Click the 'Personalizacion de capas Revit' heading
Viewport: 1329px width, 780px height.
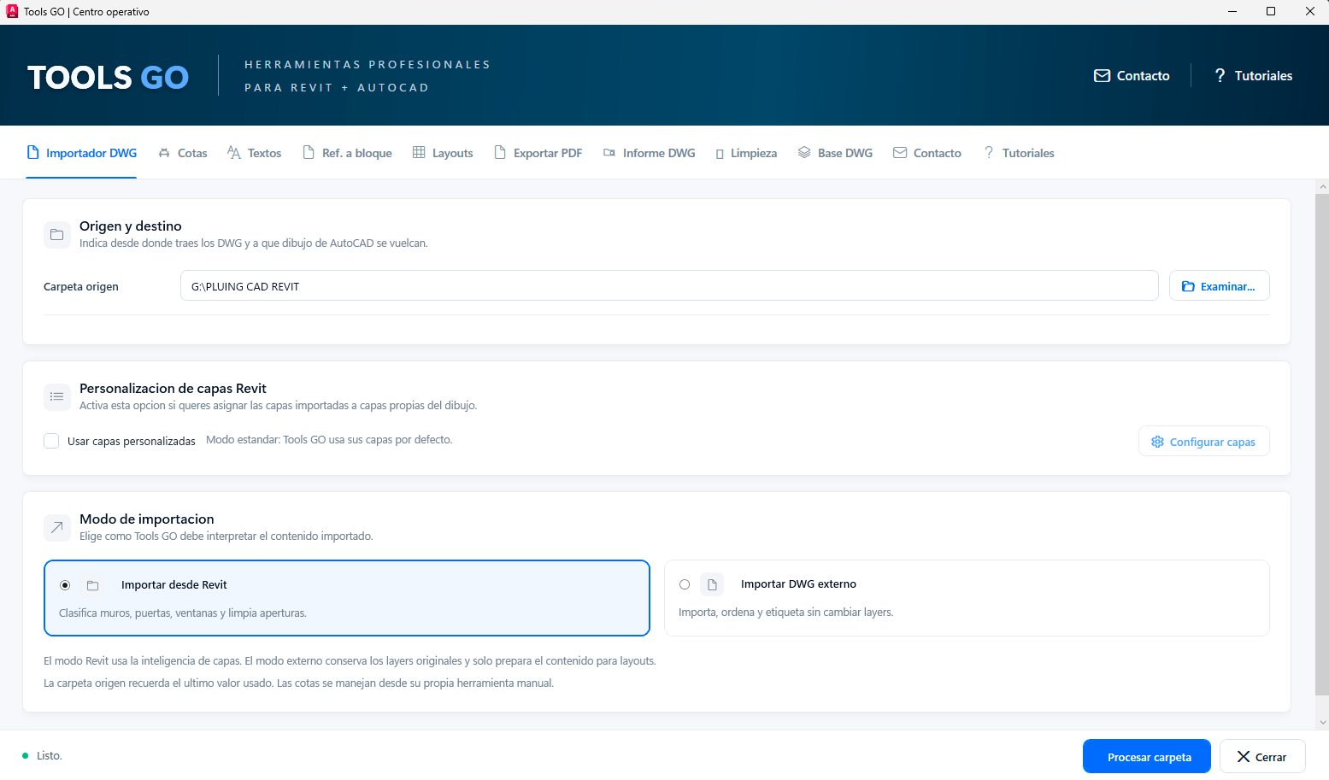click(173, 389)
